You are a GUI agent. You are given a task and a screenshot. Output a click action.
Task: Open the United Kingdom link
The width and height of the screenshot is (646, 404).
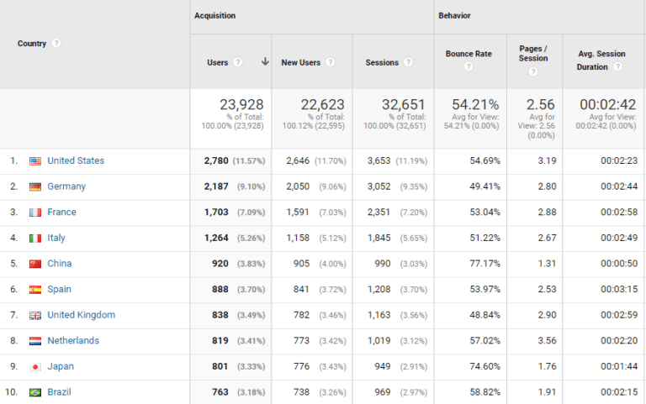(81, 315)
